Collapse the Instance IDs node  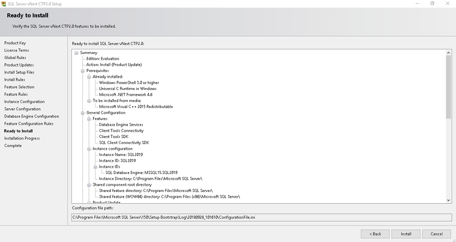pos(95,167)
